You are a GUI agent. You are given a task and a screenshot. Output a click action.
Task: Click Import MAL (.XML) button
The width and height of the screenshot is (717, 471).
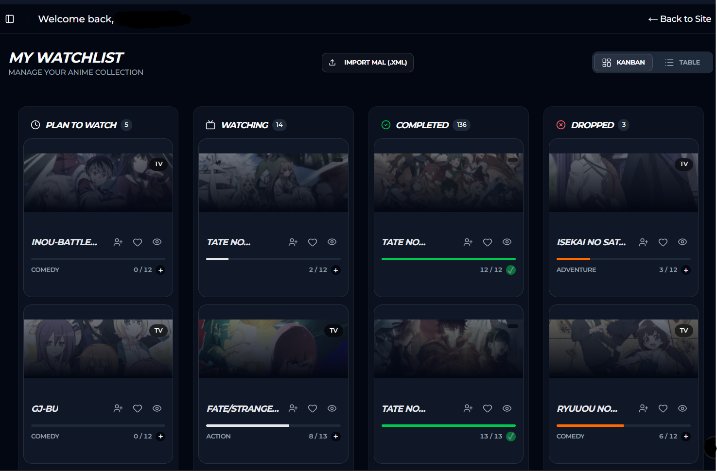tap(367, 63)
